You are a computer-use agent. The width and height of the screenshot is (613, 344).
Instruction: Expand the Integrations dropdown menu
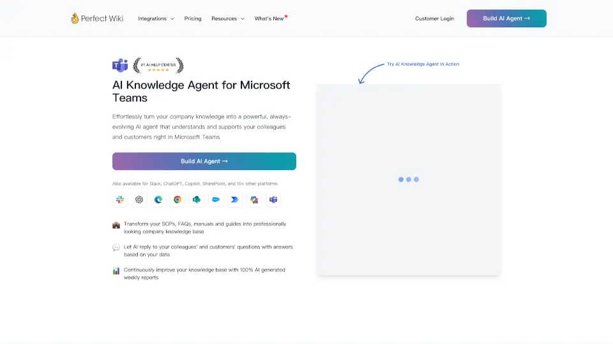pyautogui.click(x=156, y=18)
